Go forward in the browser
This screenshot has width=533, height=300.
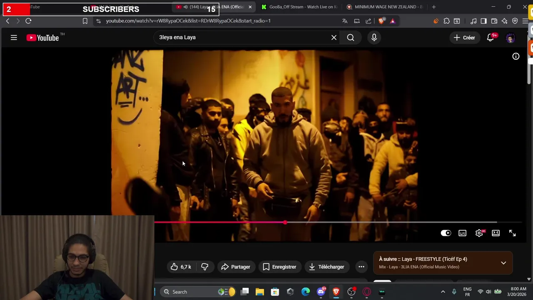(x=18, y=21)
